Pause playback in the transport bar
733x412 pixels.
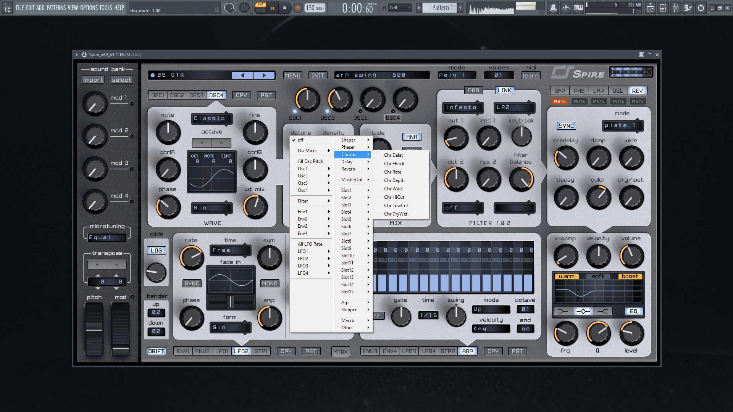pos(273,8)
